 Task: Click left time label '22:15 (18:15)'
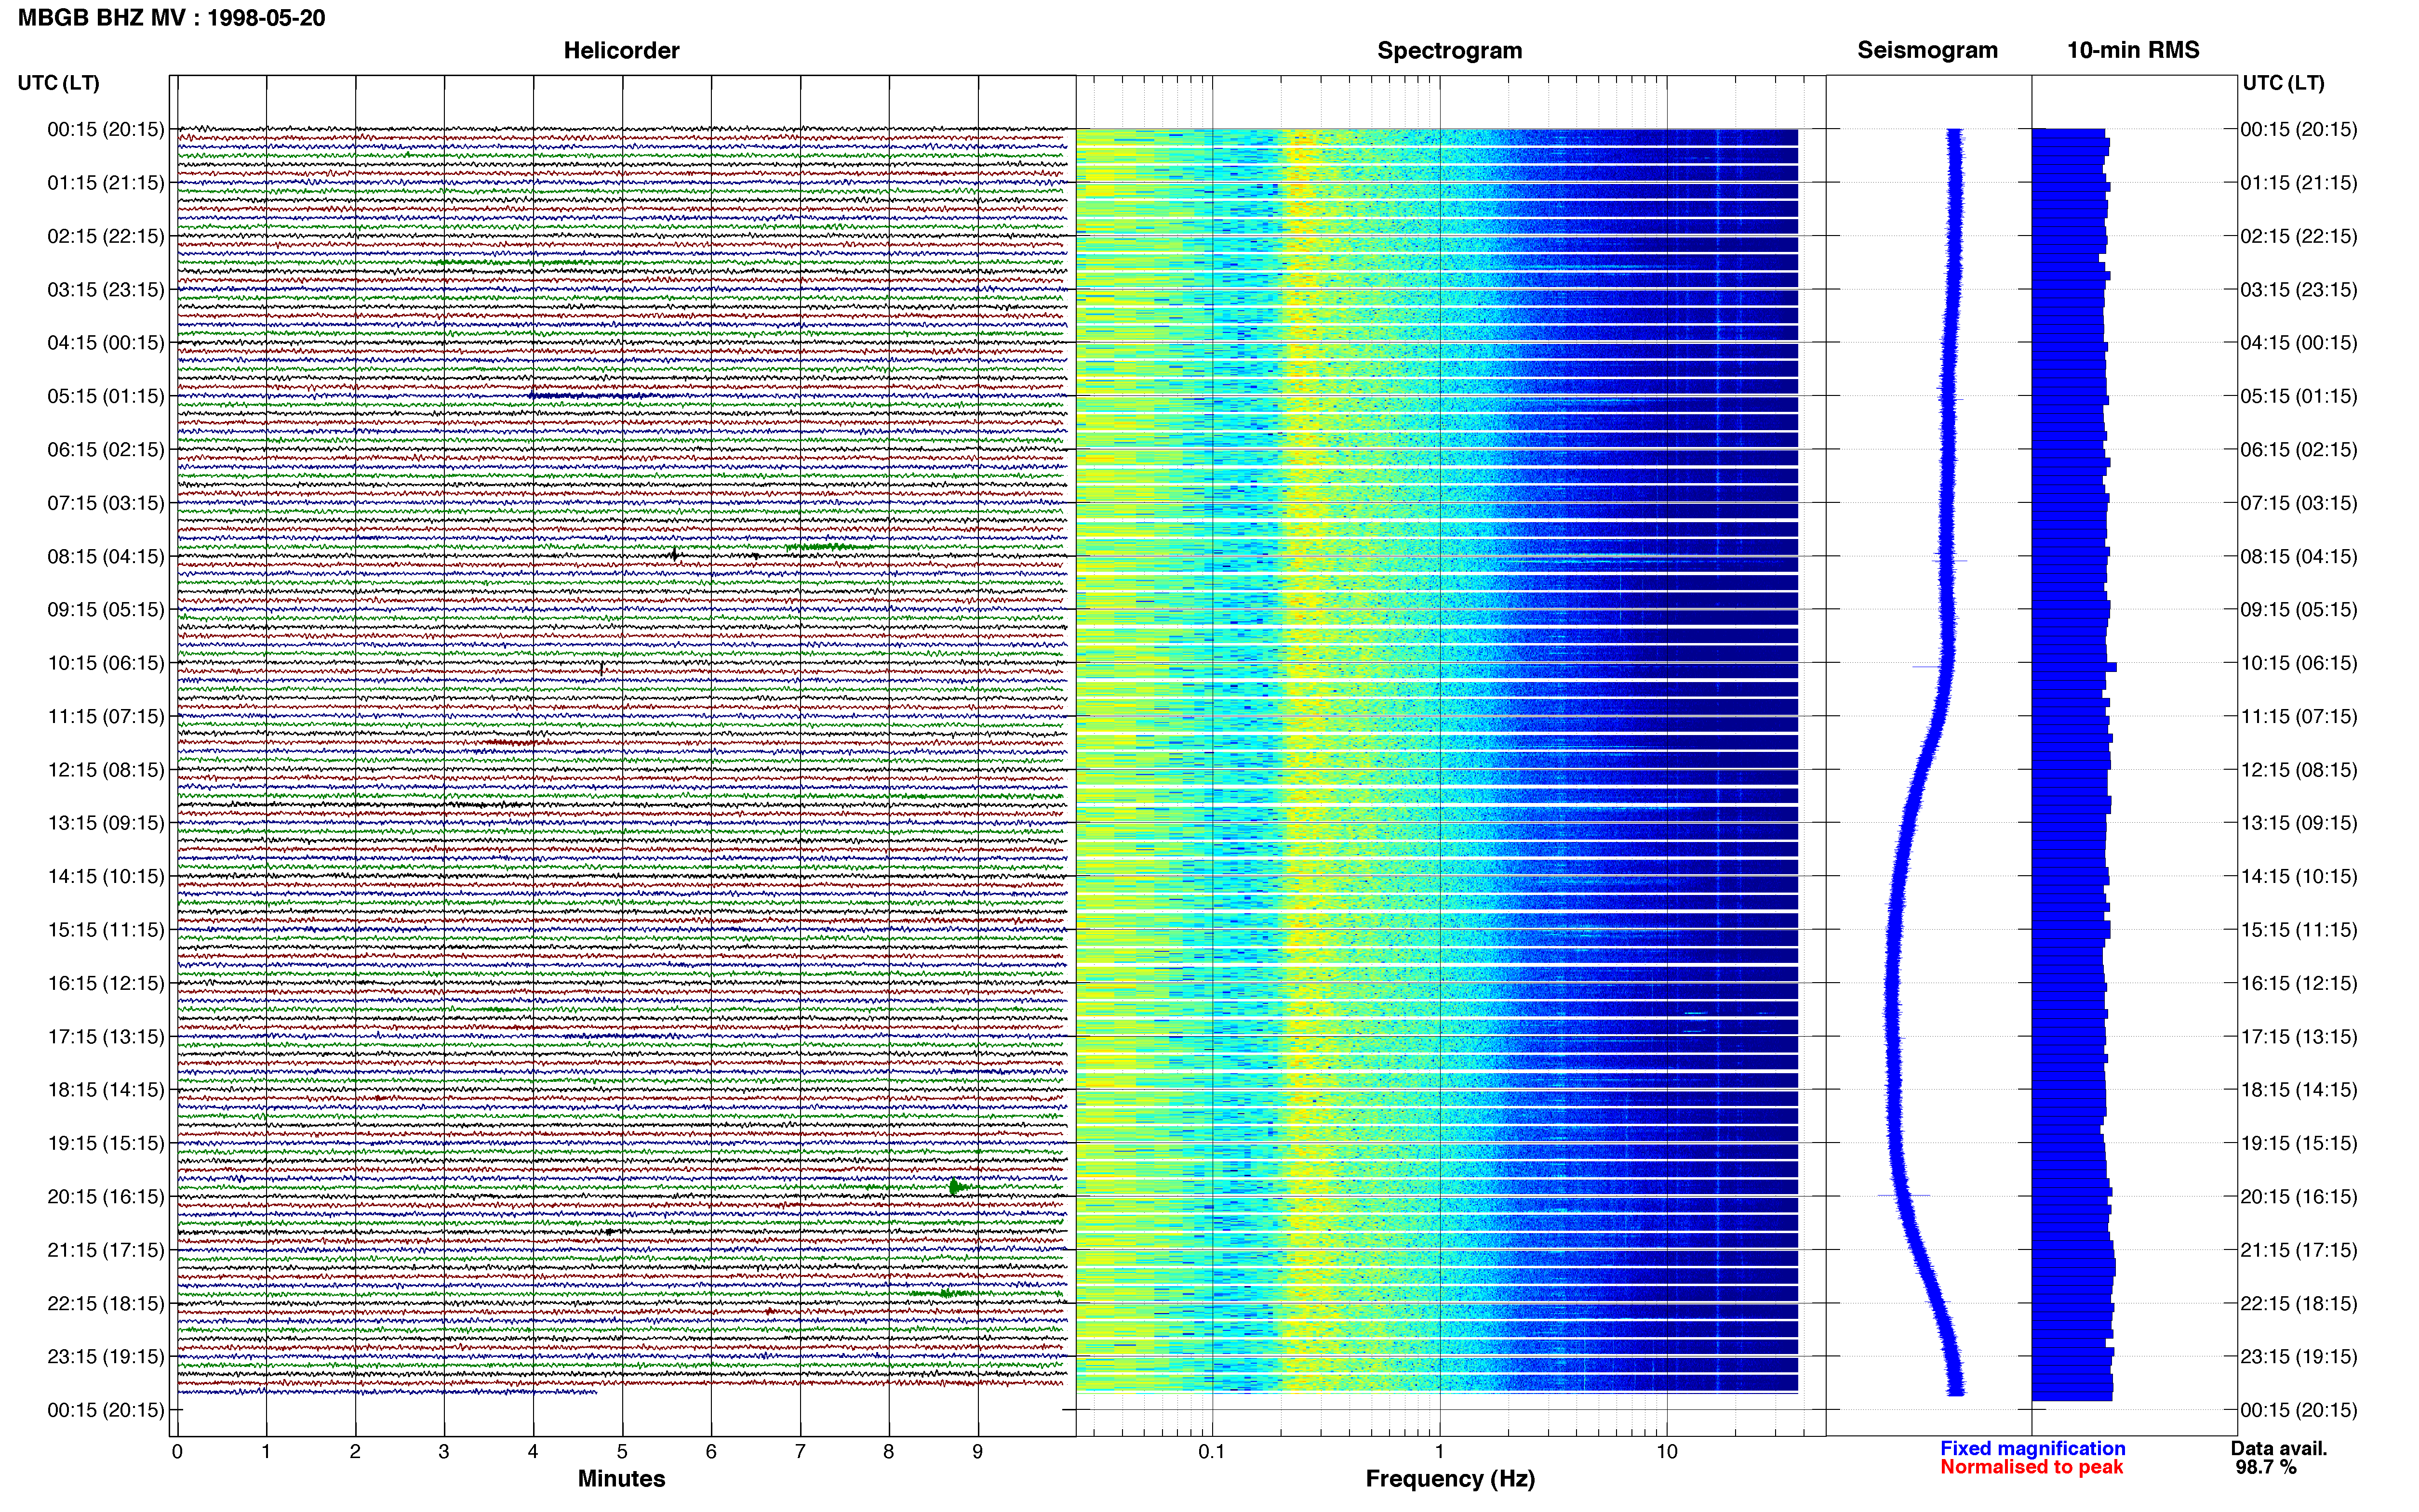pyautogui.click(x=106, y=1303)
